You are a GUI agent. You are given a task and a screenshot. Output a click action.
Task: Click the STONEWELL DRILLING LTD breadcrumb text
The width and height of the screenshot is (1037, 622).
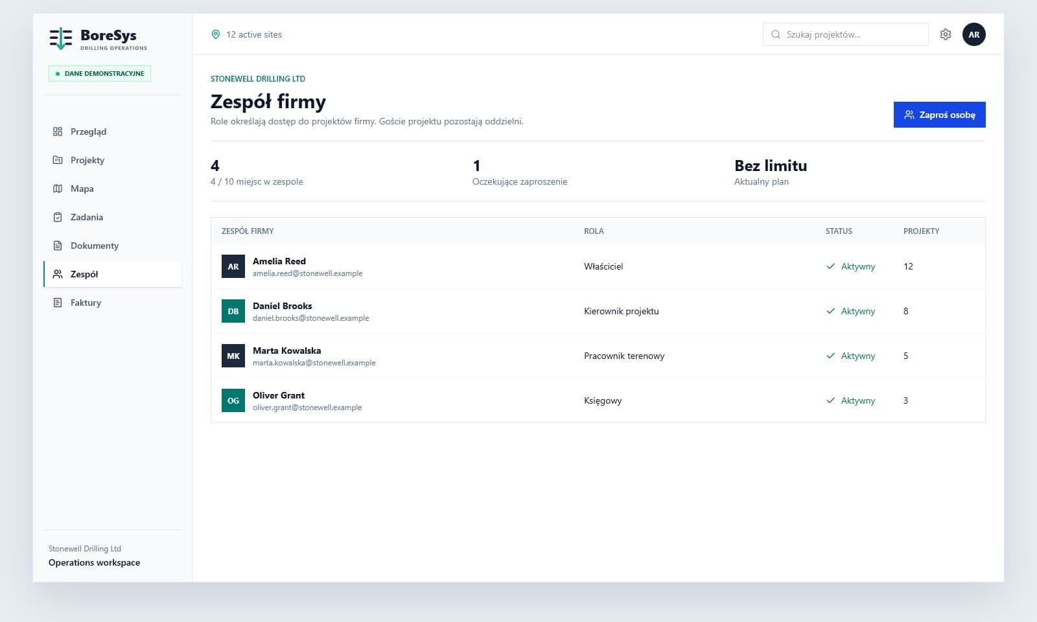pos(258,78)
